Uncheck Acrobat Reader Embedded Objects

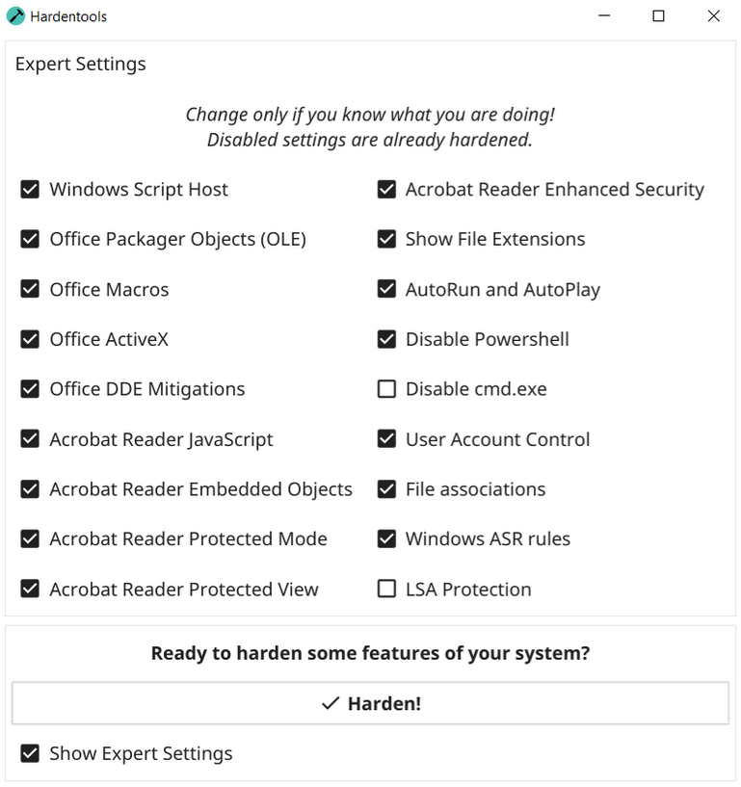pyautogui.click(x=30, y=488)
